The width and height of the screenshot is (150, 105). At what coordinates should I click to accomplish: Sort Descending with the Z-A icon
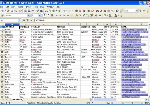(84, 11)
